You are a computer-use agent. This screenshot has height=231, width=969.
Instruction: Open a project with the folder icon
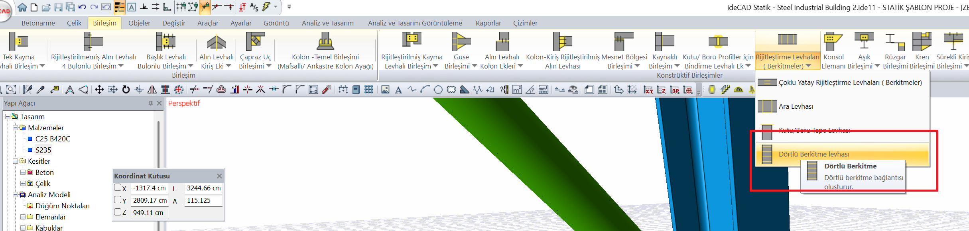coord(46,7)
